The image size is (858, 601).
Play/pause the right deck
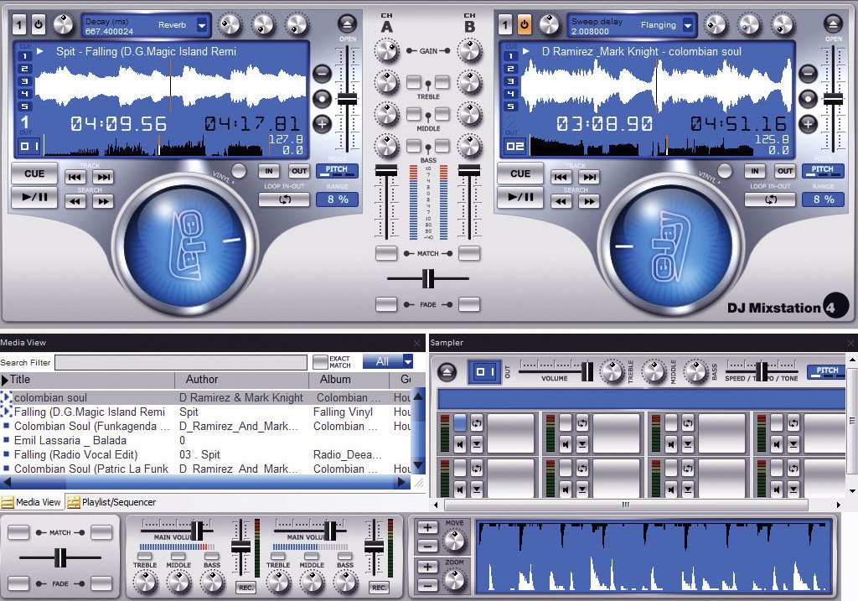520,199
